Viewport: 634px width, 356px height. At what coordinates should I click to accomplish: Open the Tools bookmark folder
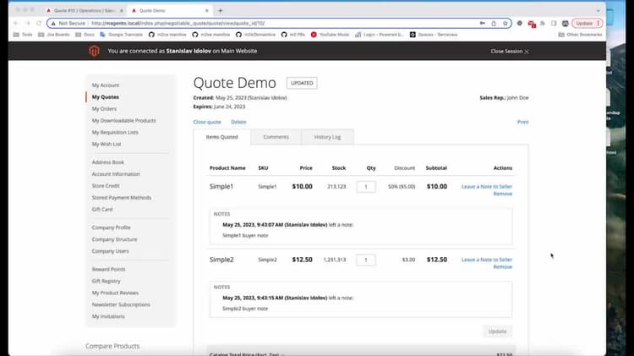(x=23, y=35)
